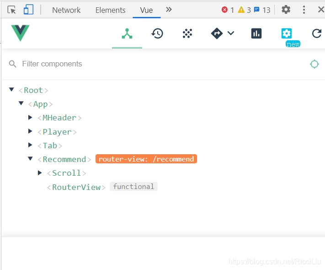325x270 pixels.
Task: Open the Routing diamond icon view
Action: (x=217, y=33)
